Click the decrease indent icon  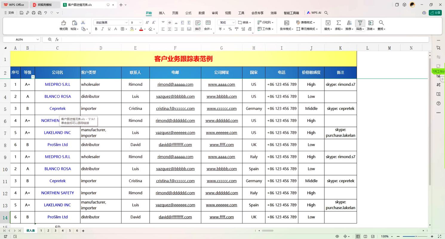[182, 23]
